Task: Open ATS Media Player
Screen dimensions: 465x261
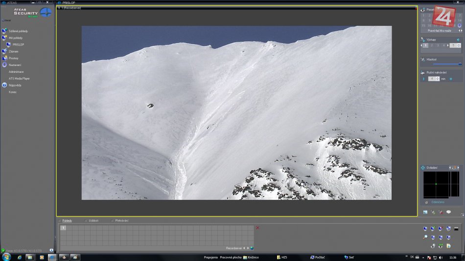Action: [19, 78]
